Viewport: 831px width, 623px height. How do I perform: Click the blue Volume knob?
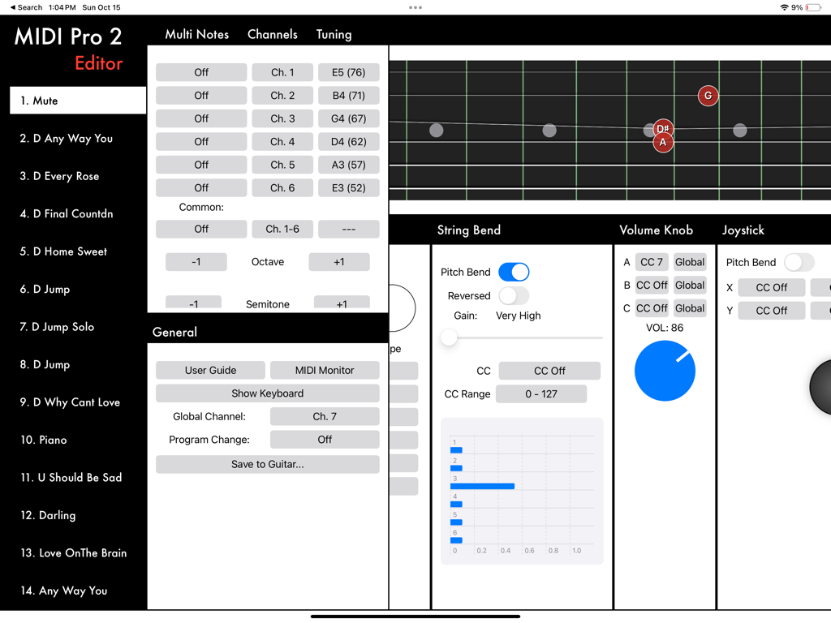tap(665, 371)
